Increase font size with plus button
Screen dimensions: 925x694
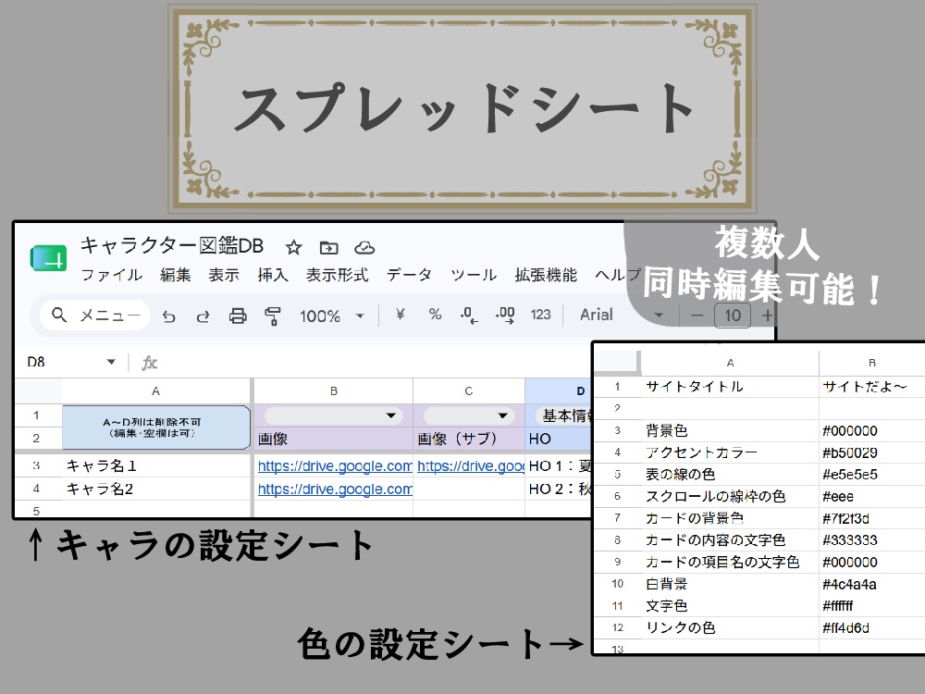click(x=767, y=316)
